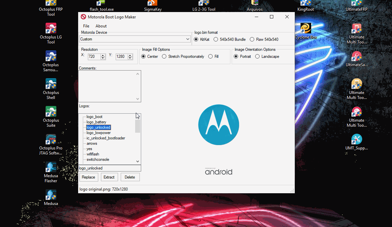This screenshot has width=392, height=227.
Task: Launch the KingRoot desktop shortcut
Action: 305,6
